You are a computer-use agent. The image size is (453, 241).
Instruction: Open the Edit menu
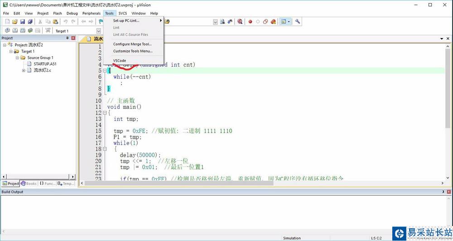17,13
